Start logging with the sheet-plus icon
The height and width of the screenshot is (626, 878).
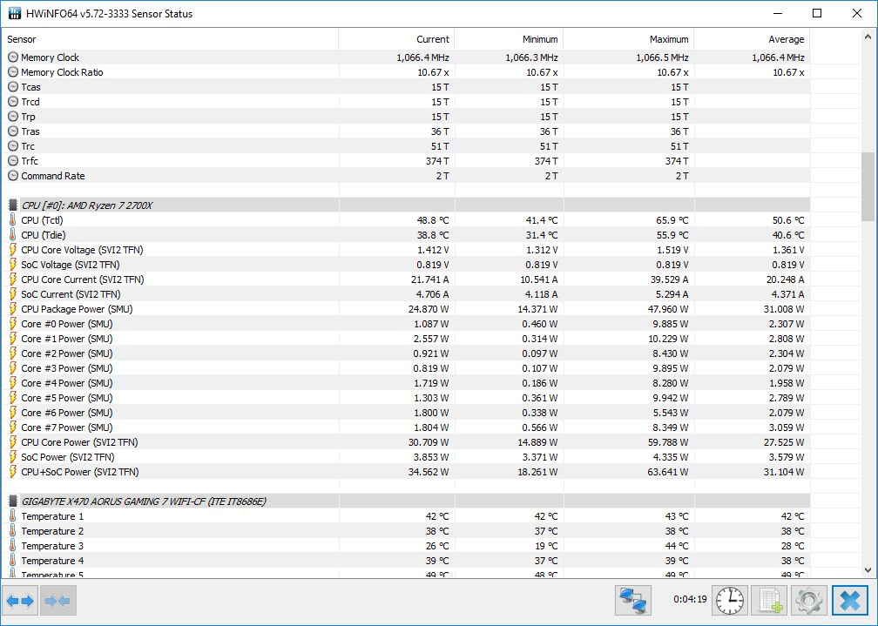769,601
